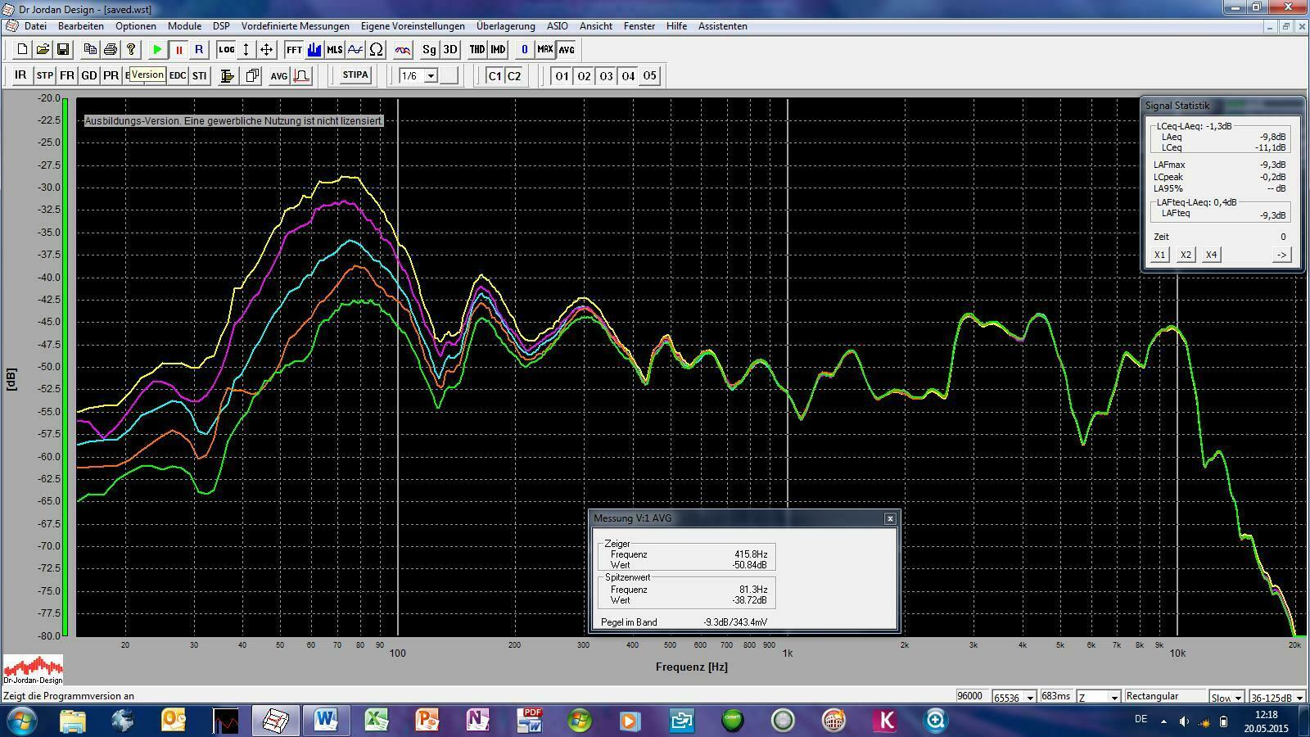Click the FFT analysis toolbar icon

294,50
